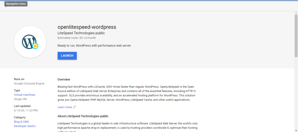Viewport: 298px width, 132px height.
Task: Click the back arrow under Navigation menu tooltip
Action: coord(6,7)
